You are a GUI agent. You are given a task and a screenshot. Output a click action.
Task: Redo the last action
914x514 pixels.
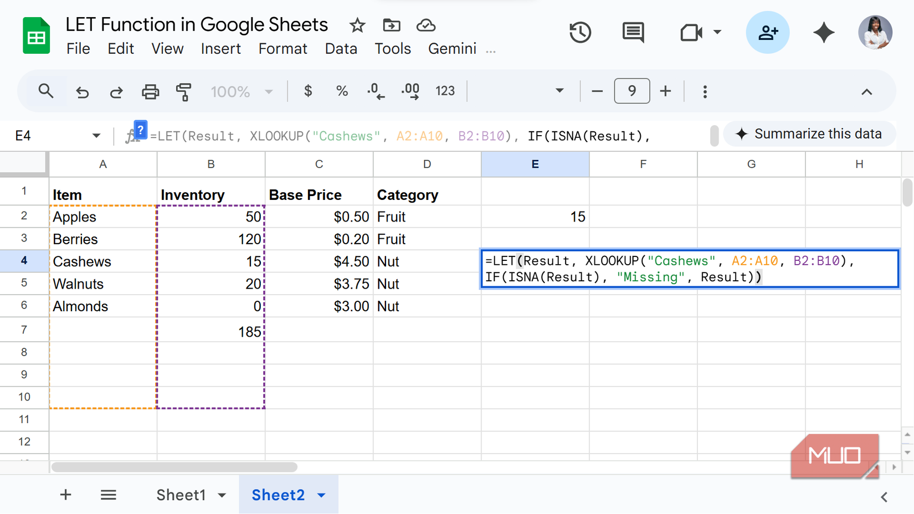point(116,91)
